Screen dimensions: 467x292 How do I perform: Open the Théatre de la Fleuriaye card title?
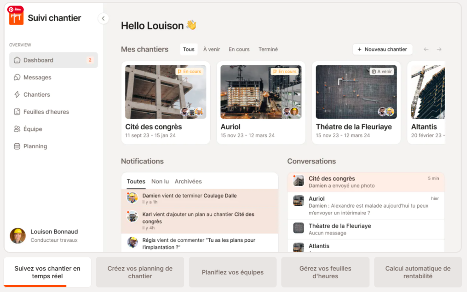pyautogui.click(x=354, y=127)
